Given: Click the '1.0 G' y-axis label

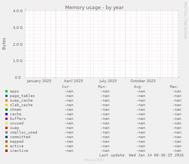Looking at the screenshot, I should (18, 61).
